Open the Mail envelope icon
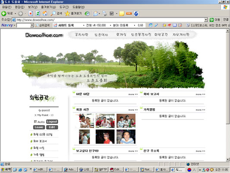The image size is (230, 173). pos(95,13)
